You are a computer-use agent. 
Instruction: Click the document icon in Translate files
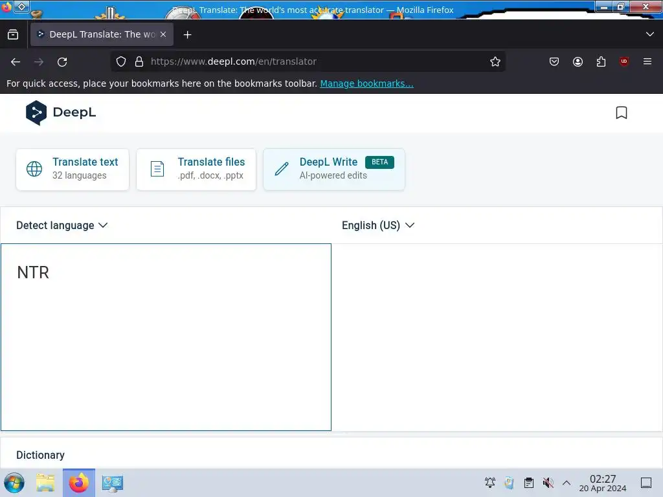(x=157, y=169)
